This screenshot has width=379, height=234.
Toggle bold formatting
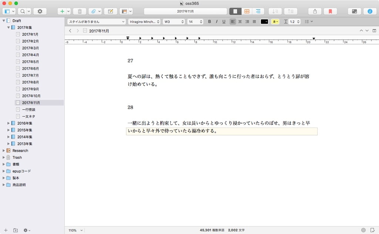pos(209,22)
